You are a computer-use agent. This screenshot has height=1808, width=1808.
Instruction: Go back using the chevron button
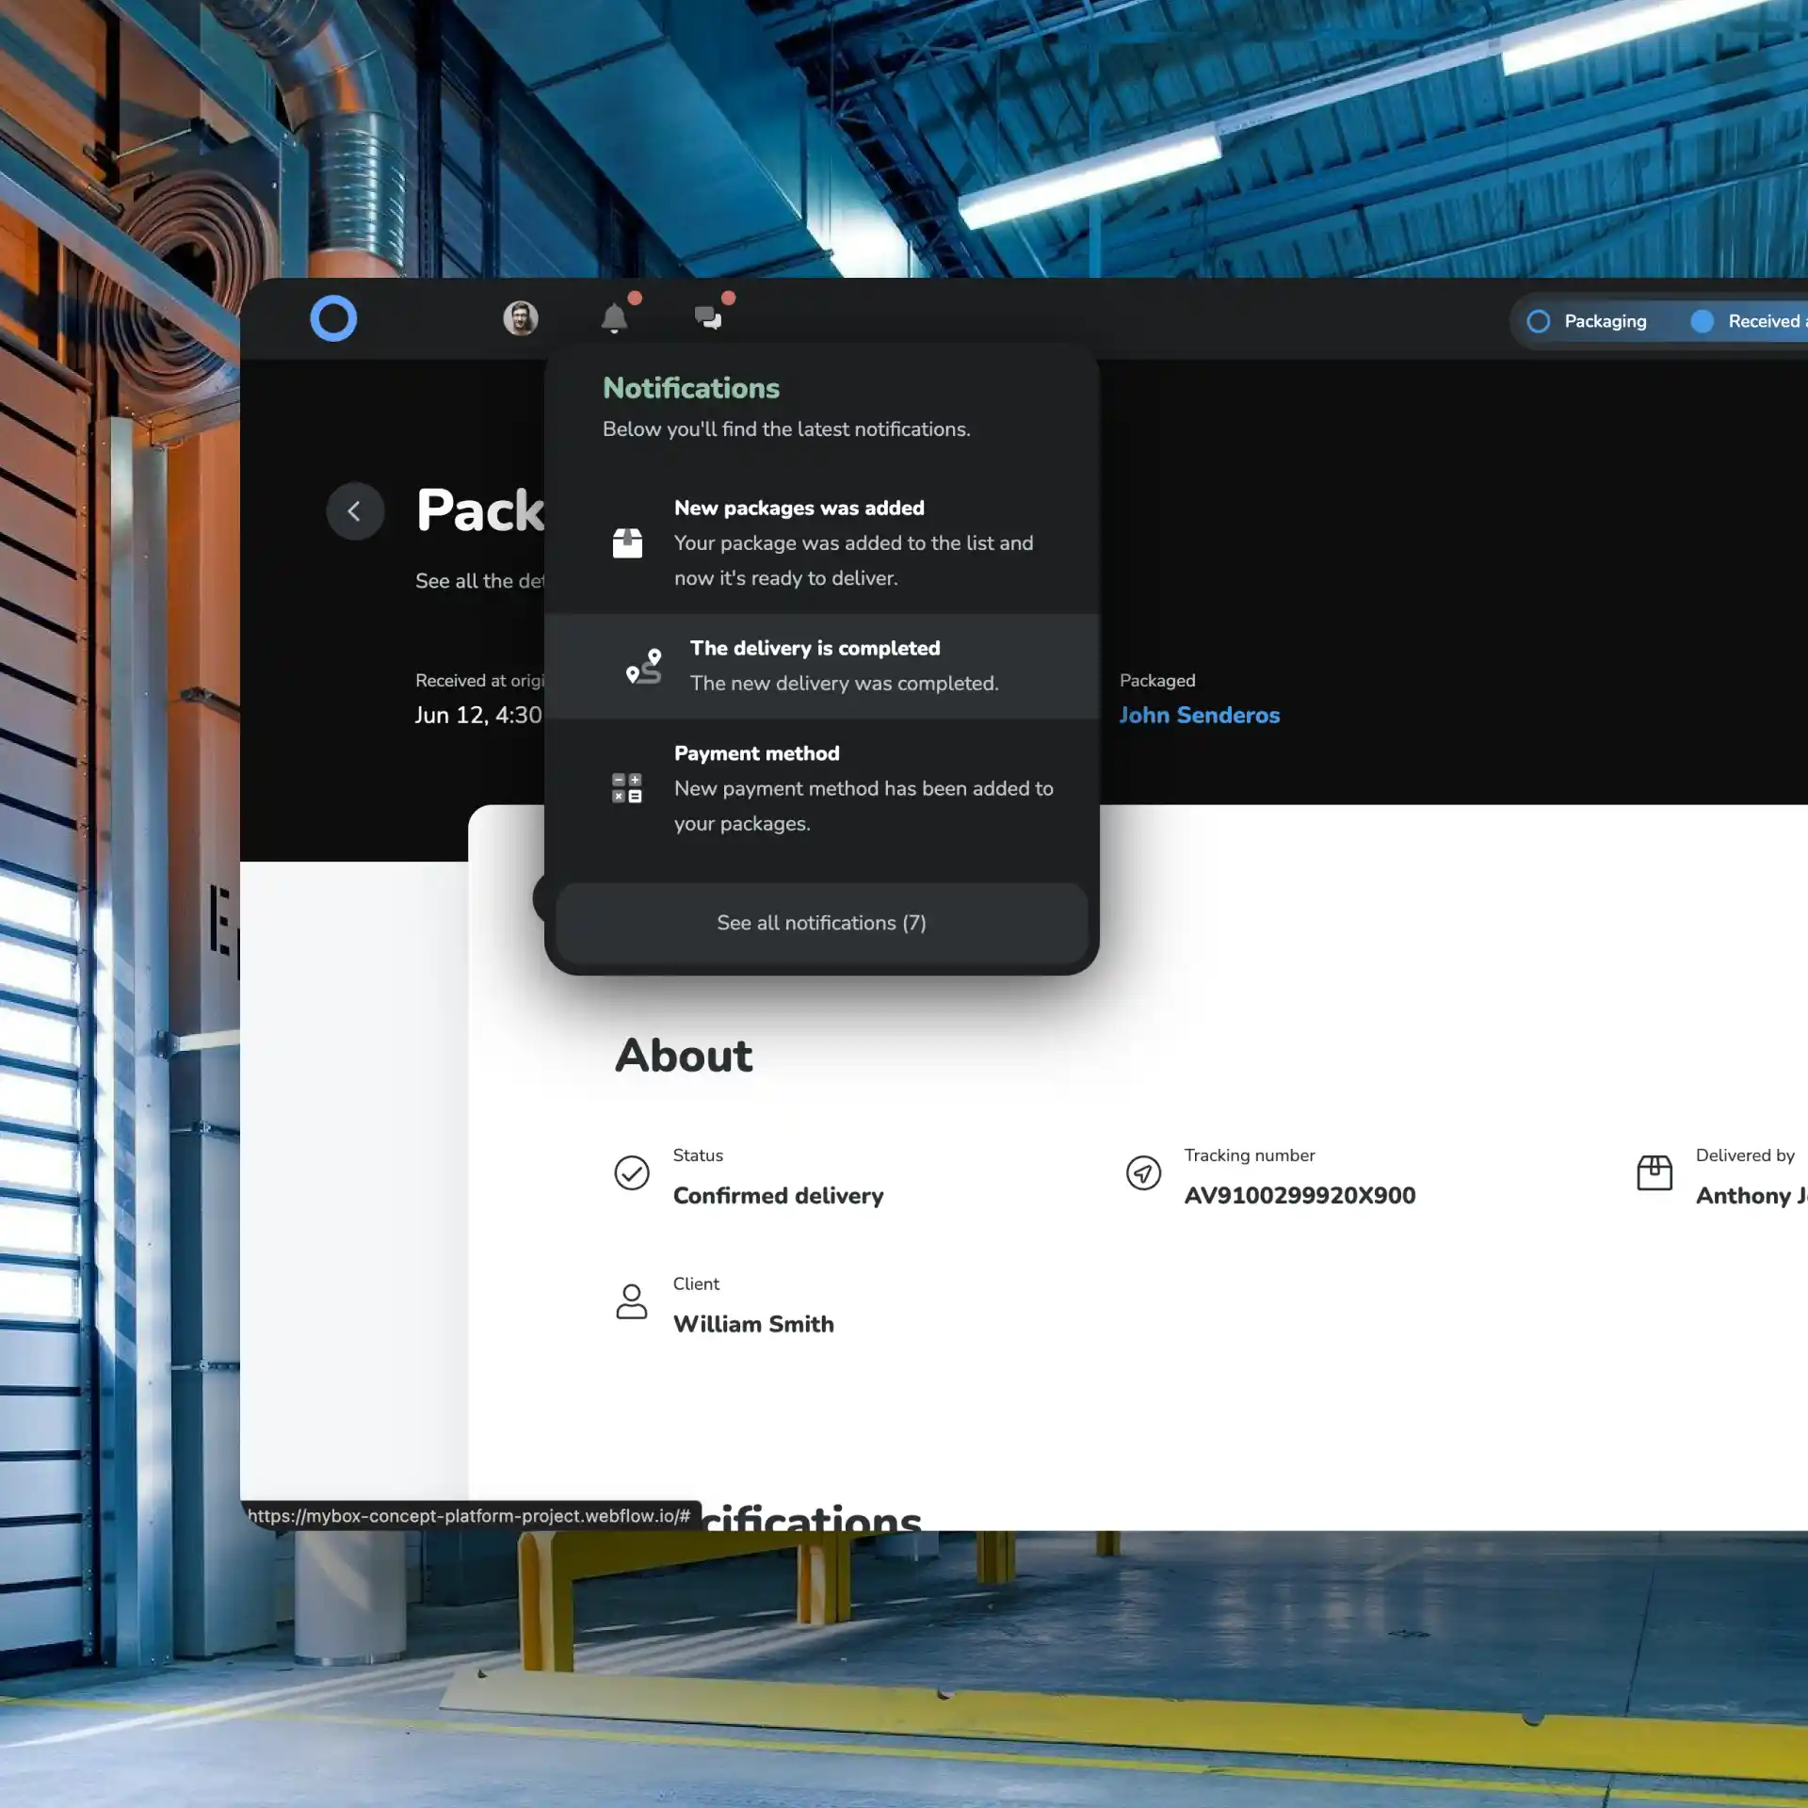click(355, 511)
